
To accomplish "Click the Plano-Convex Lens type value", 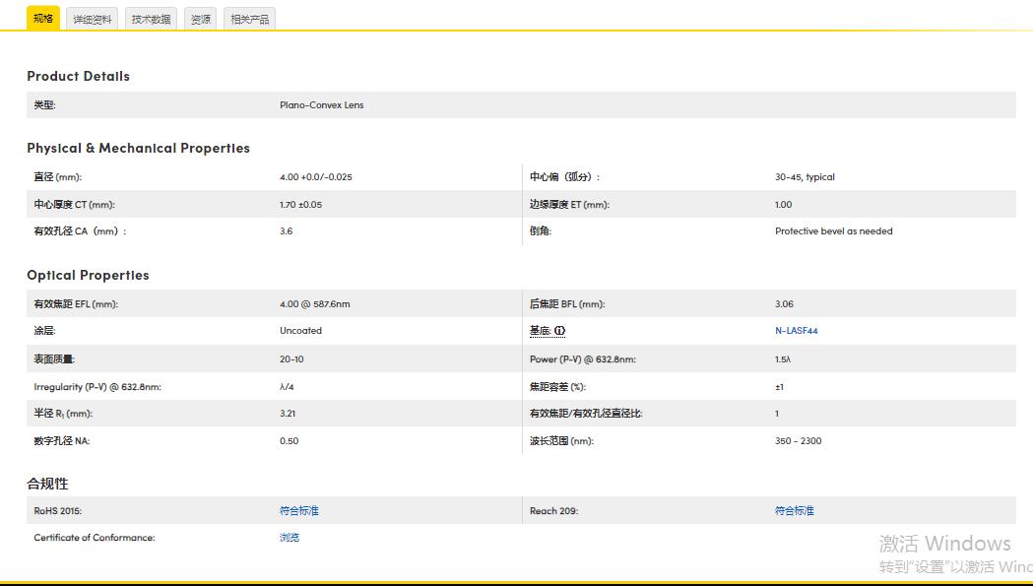I will coord(321,105).
